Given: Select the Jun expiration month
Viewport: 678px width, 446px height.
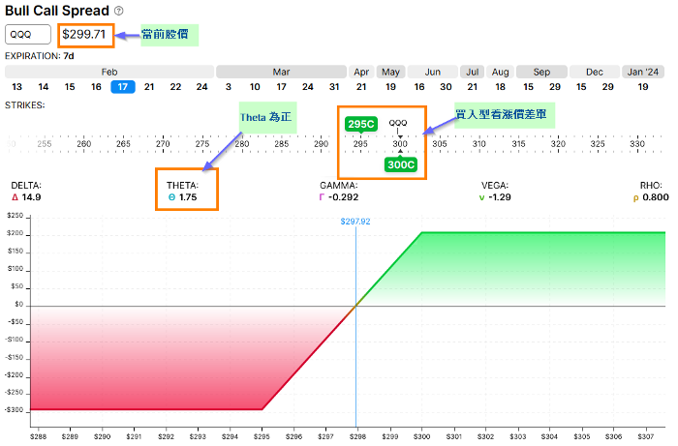Looking at the screenshot, I should pos(432,72).
